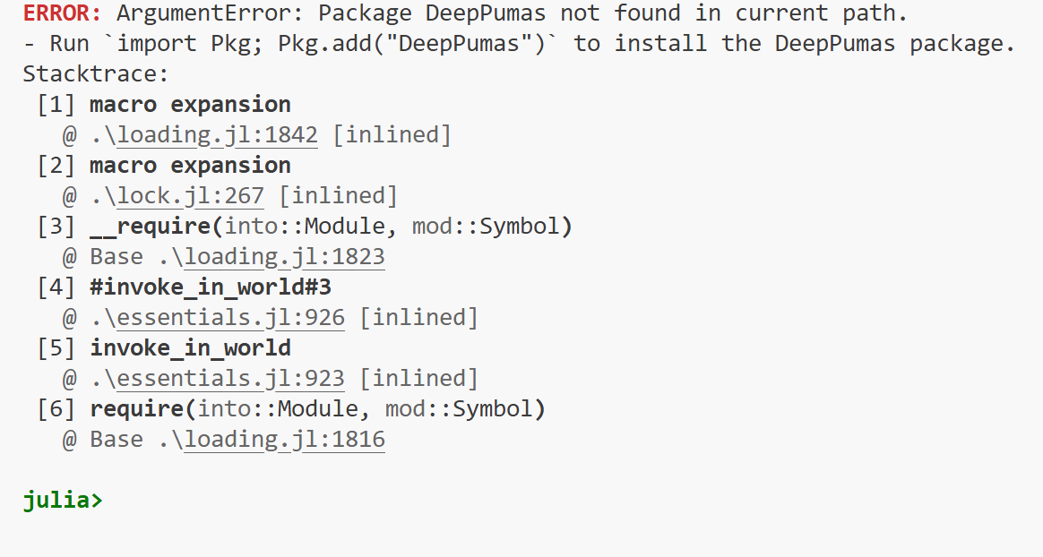Click the __require function name in frame 3
1043x557 pixels.
(x=151, y=227)
